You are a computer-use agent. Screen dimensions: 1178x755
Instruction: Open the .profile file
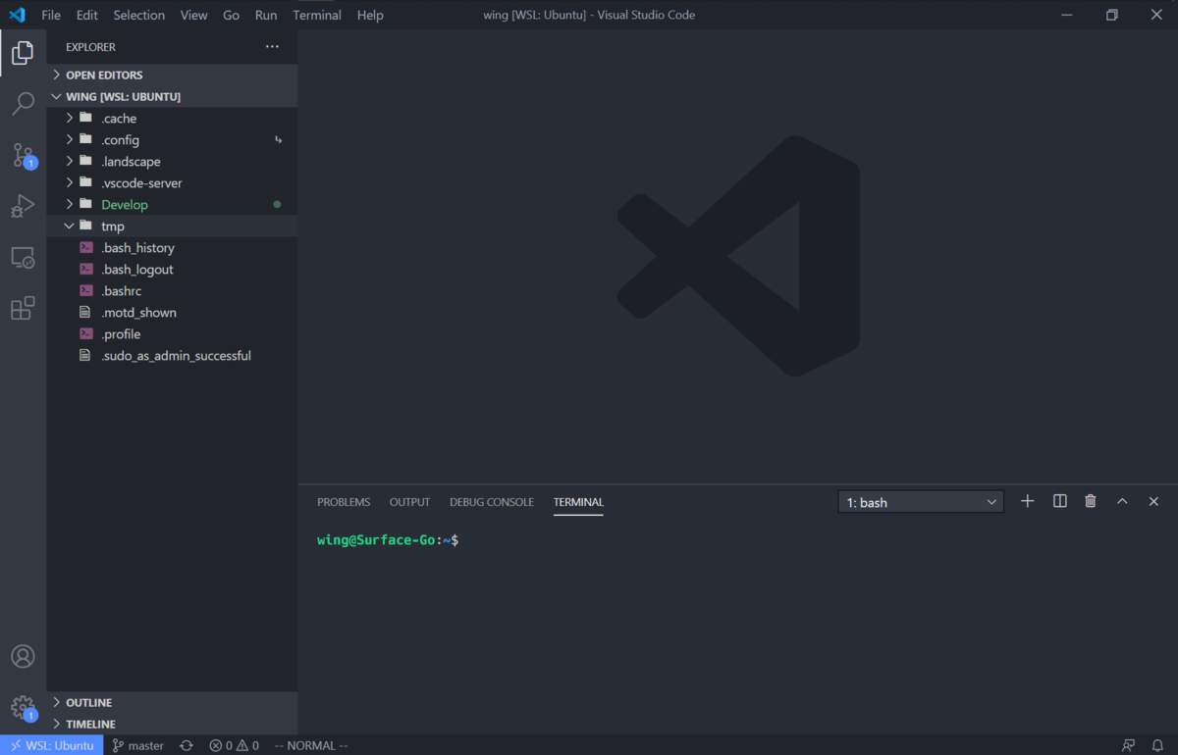(x=172, y=333)
